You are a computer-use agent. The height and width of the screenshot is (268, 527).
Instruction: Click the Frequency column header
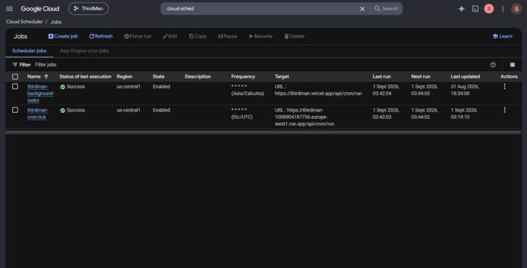pyautogui.click(x=243, y=77)
